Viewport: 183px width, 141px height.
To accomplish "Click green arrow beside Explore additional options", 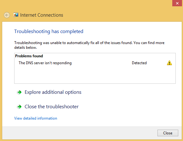I will pyautogui.click(x=19, y=92).
